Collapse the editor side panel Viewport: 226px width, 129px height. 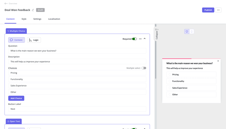point(157,34)
